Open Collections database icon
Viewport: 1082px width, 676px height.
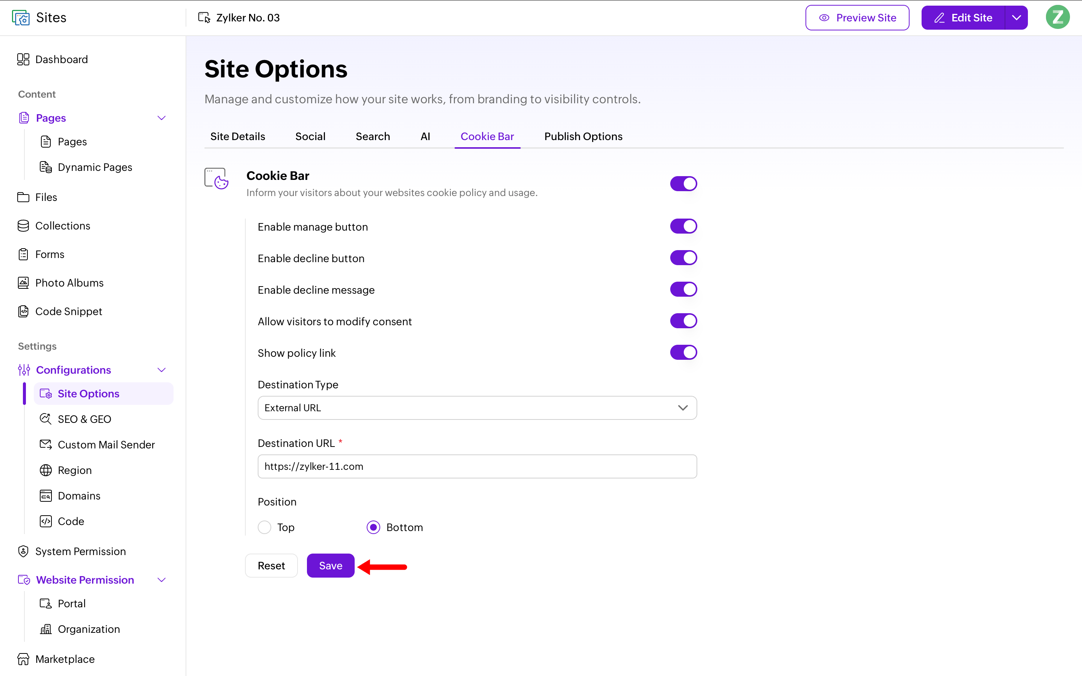[x=23, y=226]
